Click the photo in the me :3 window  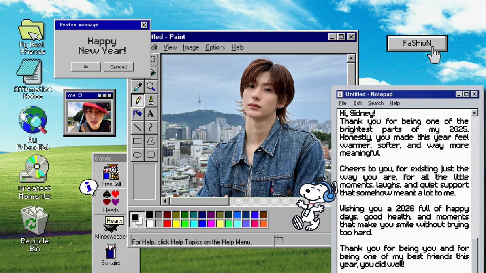90,117
